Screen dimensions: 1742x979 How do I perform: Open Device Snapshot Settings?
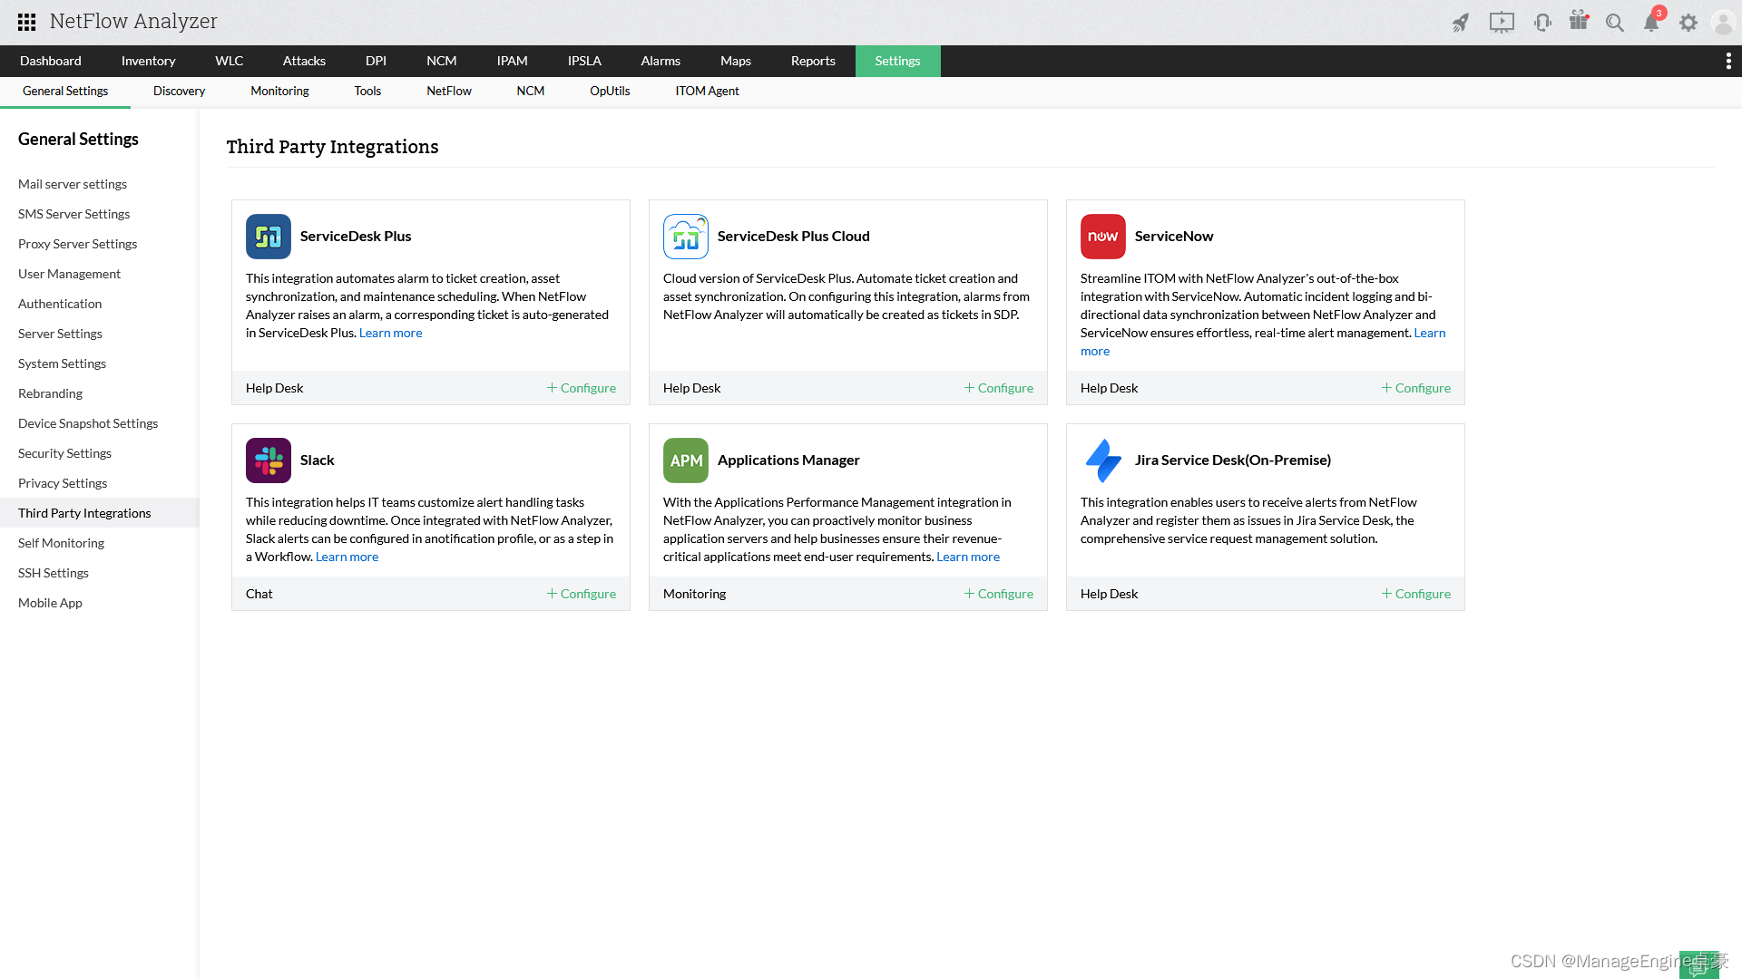coord(88,423)
